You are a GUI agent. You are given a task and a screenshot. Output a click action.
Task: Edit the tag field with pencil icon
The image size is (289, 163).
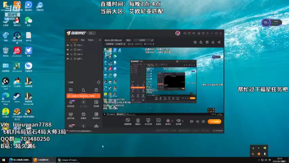coord(144,40)
